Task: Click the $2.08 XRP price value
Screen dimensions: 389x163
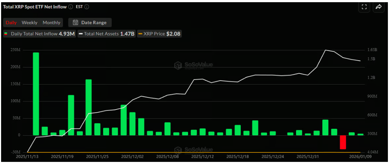Action: 173,34
